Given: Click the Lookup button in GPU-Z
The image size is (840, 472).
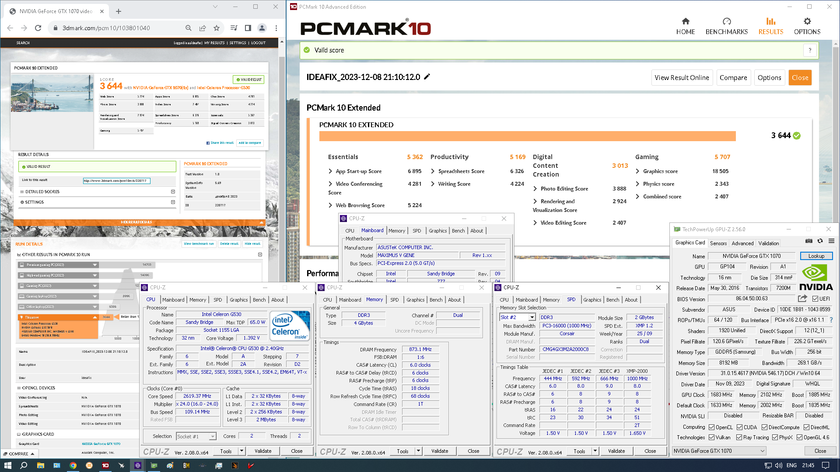Looking at the screenshot, I should point(816,256).
